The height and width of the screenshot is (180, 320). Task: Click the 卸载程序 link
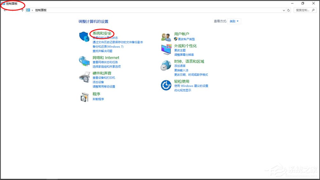(x=98, y=99)
